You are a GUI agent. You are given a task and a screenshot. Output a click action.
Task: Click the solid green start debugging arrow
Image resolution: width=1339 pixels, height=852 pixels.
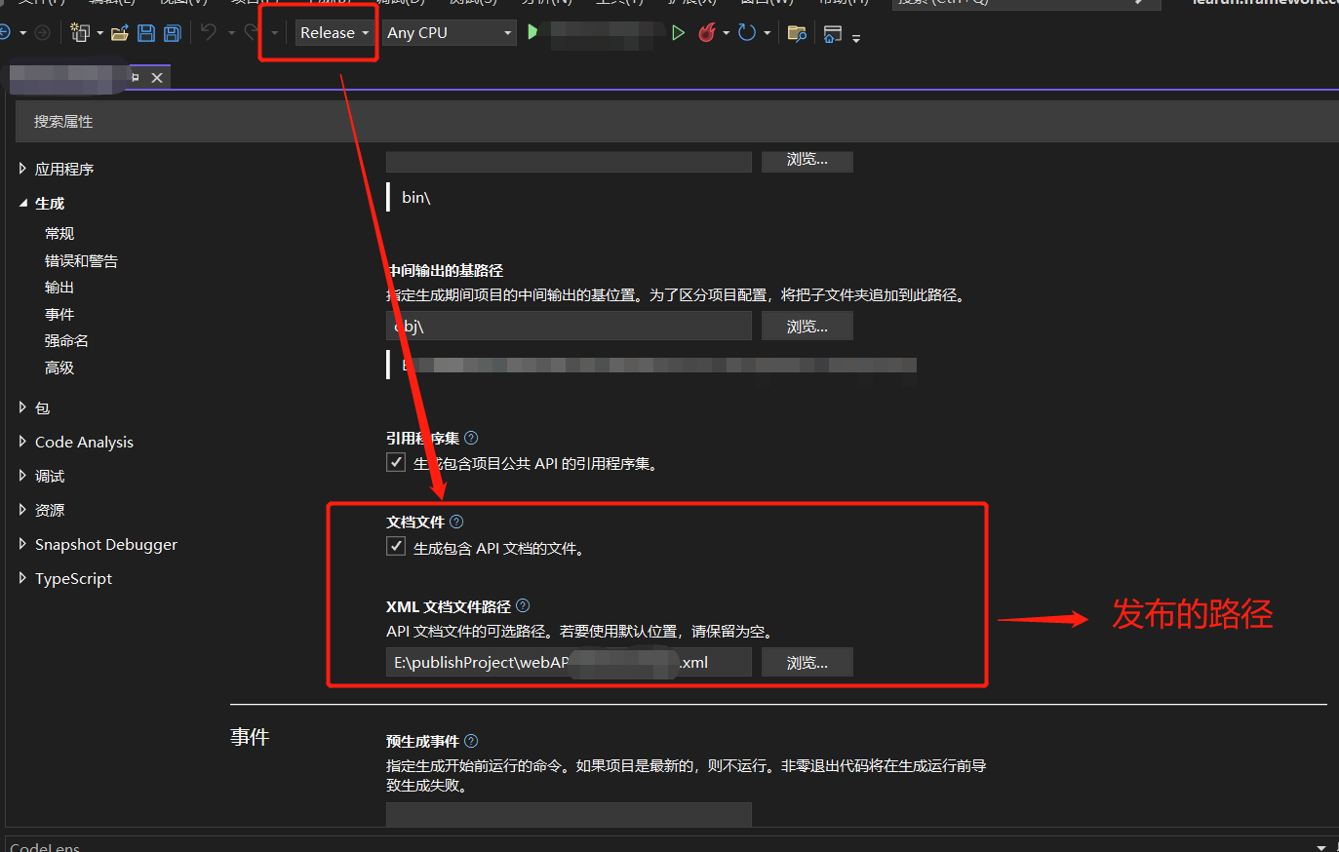pos(532,32)
